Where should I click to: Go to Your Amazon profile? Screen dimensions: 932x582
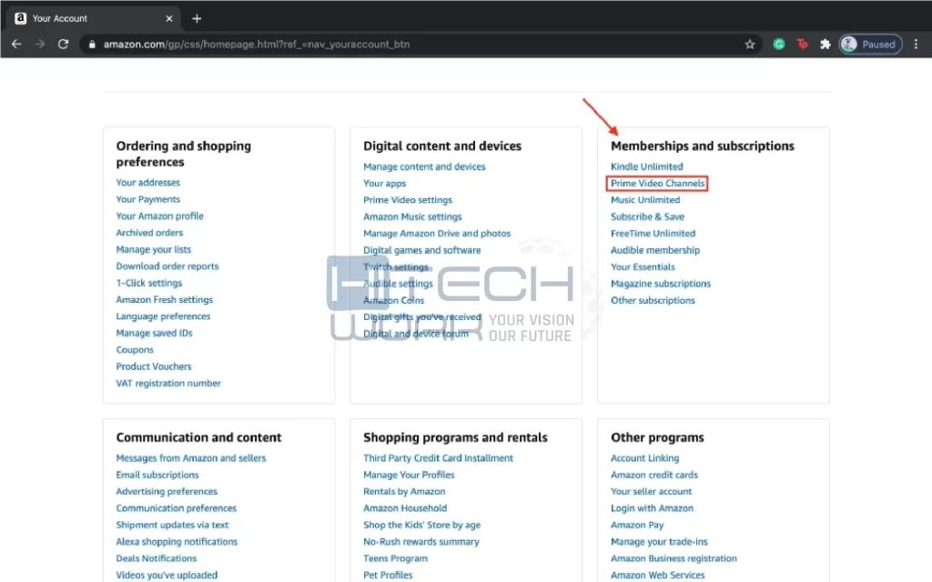(x=160, y=216)
